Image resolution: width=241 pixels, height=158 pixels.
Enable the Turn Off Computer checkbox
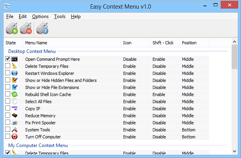point(7,136)
